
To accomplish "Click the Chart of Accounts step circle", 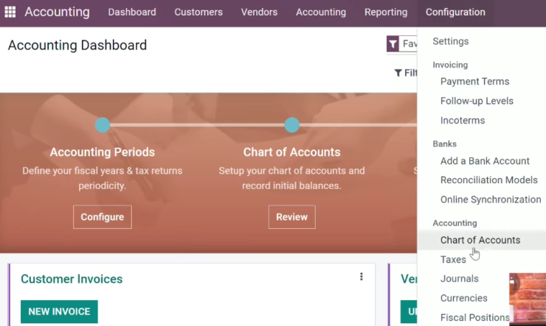I will click(x=291, y=125).
